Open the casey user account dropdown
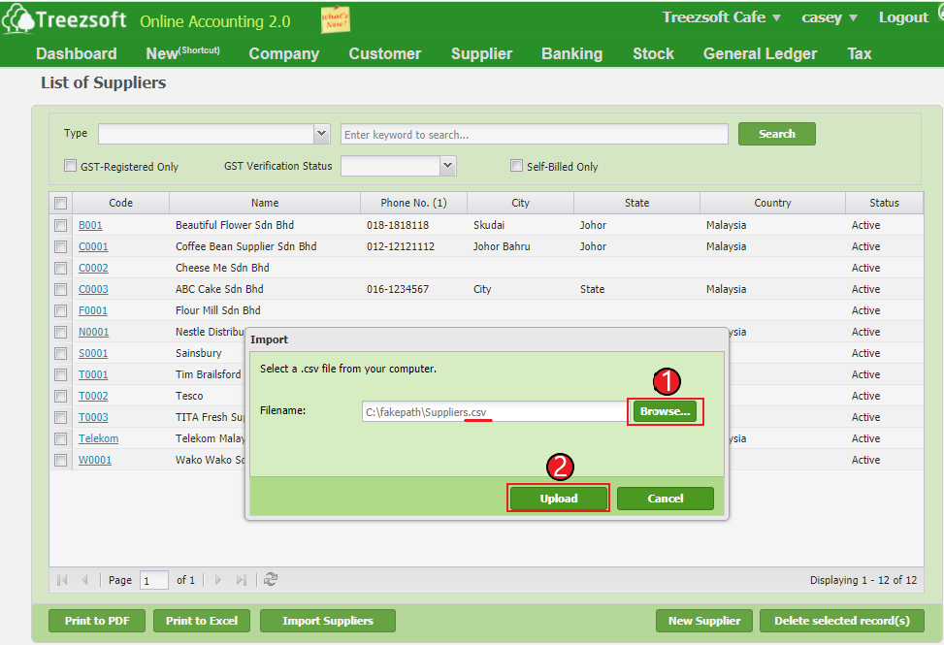 (x=829, y=16)
